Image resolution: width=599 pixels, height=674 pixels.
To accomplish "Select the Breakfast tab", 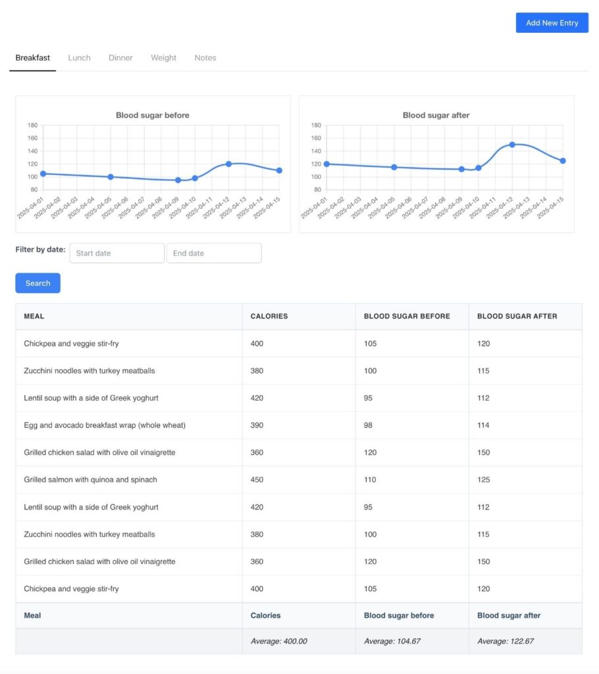I will [33, 58].
